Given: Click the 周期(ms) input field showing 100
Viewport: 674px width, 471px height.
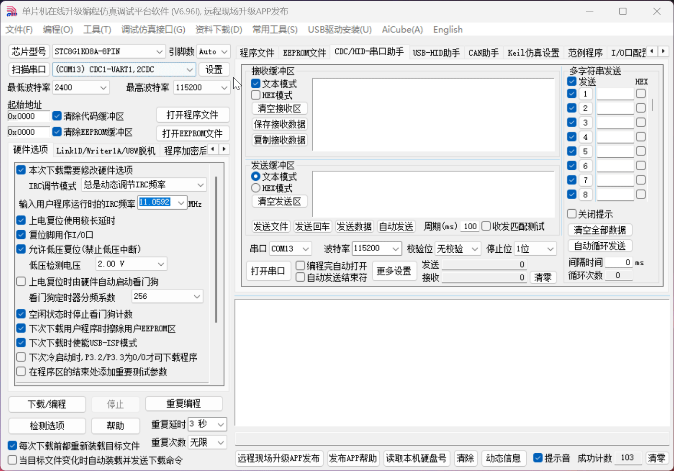Looking at the screenshot, I should [x=469, y=226].
